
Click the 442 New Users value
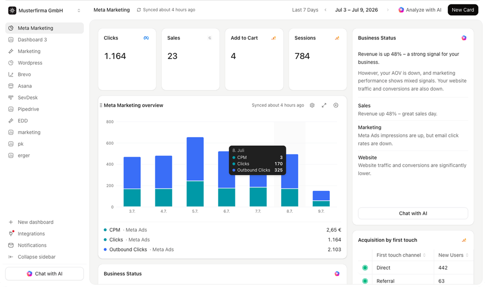tap(443, 268)
